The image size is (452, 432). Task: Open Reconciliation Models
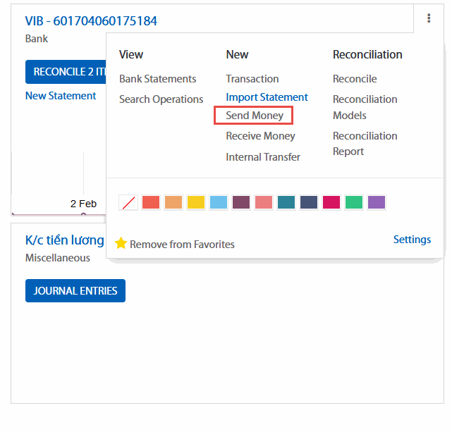click(365, 107)
